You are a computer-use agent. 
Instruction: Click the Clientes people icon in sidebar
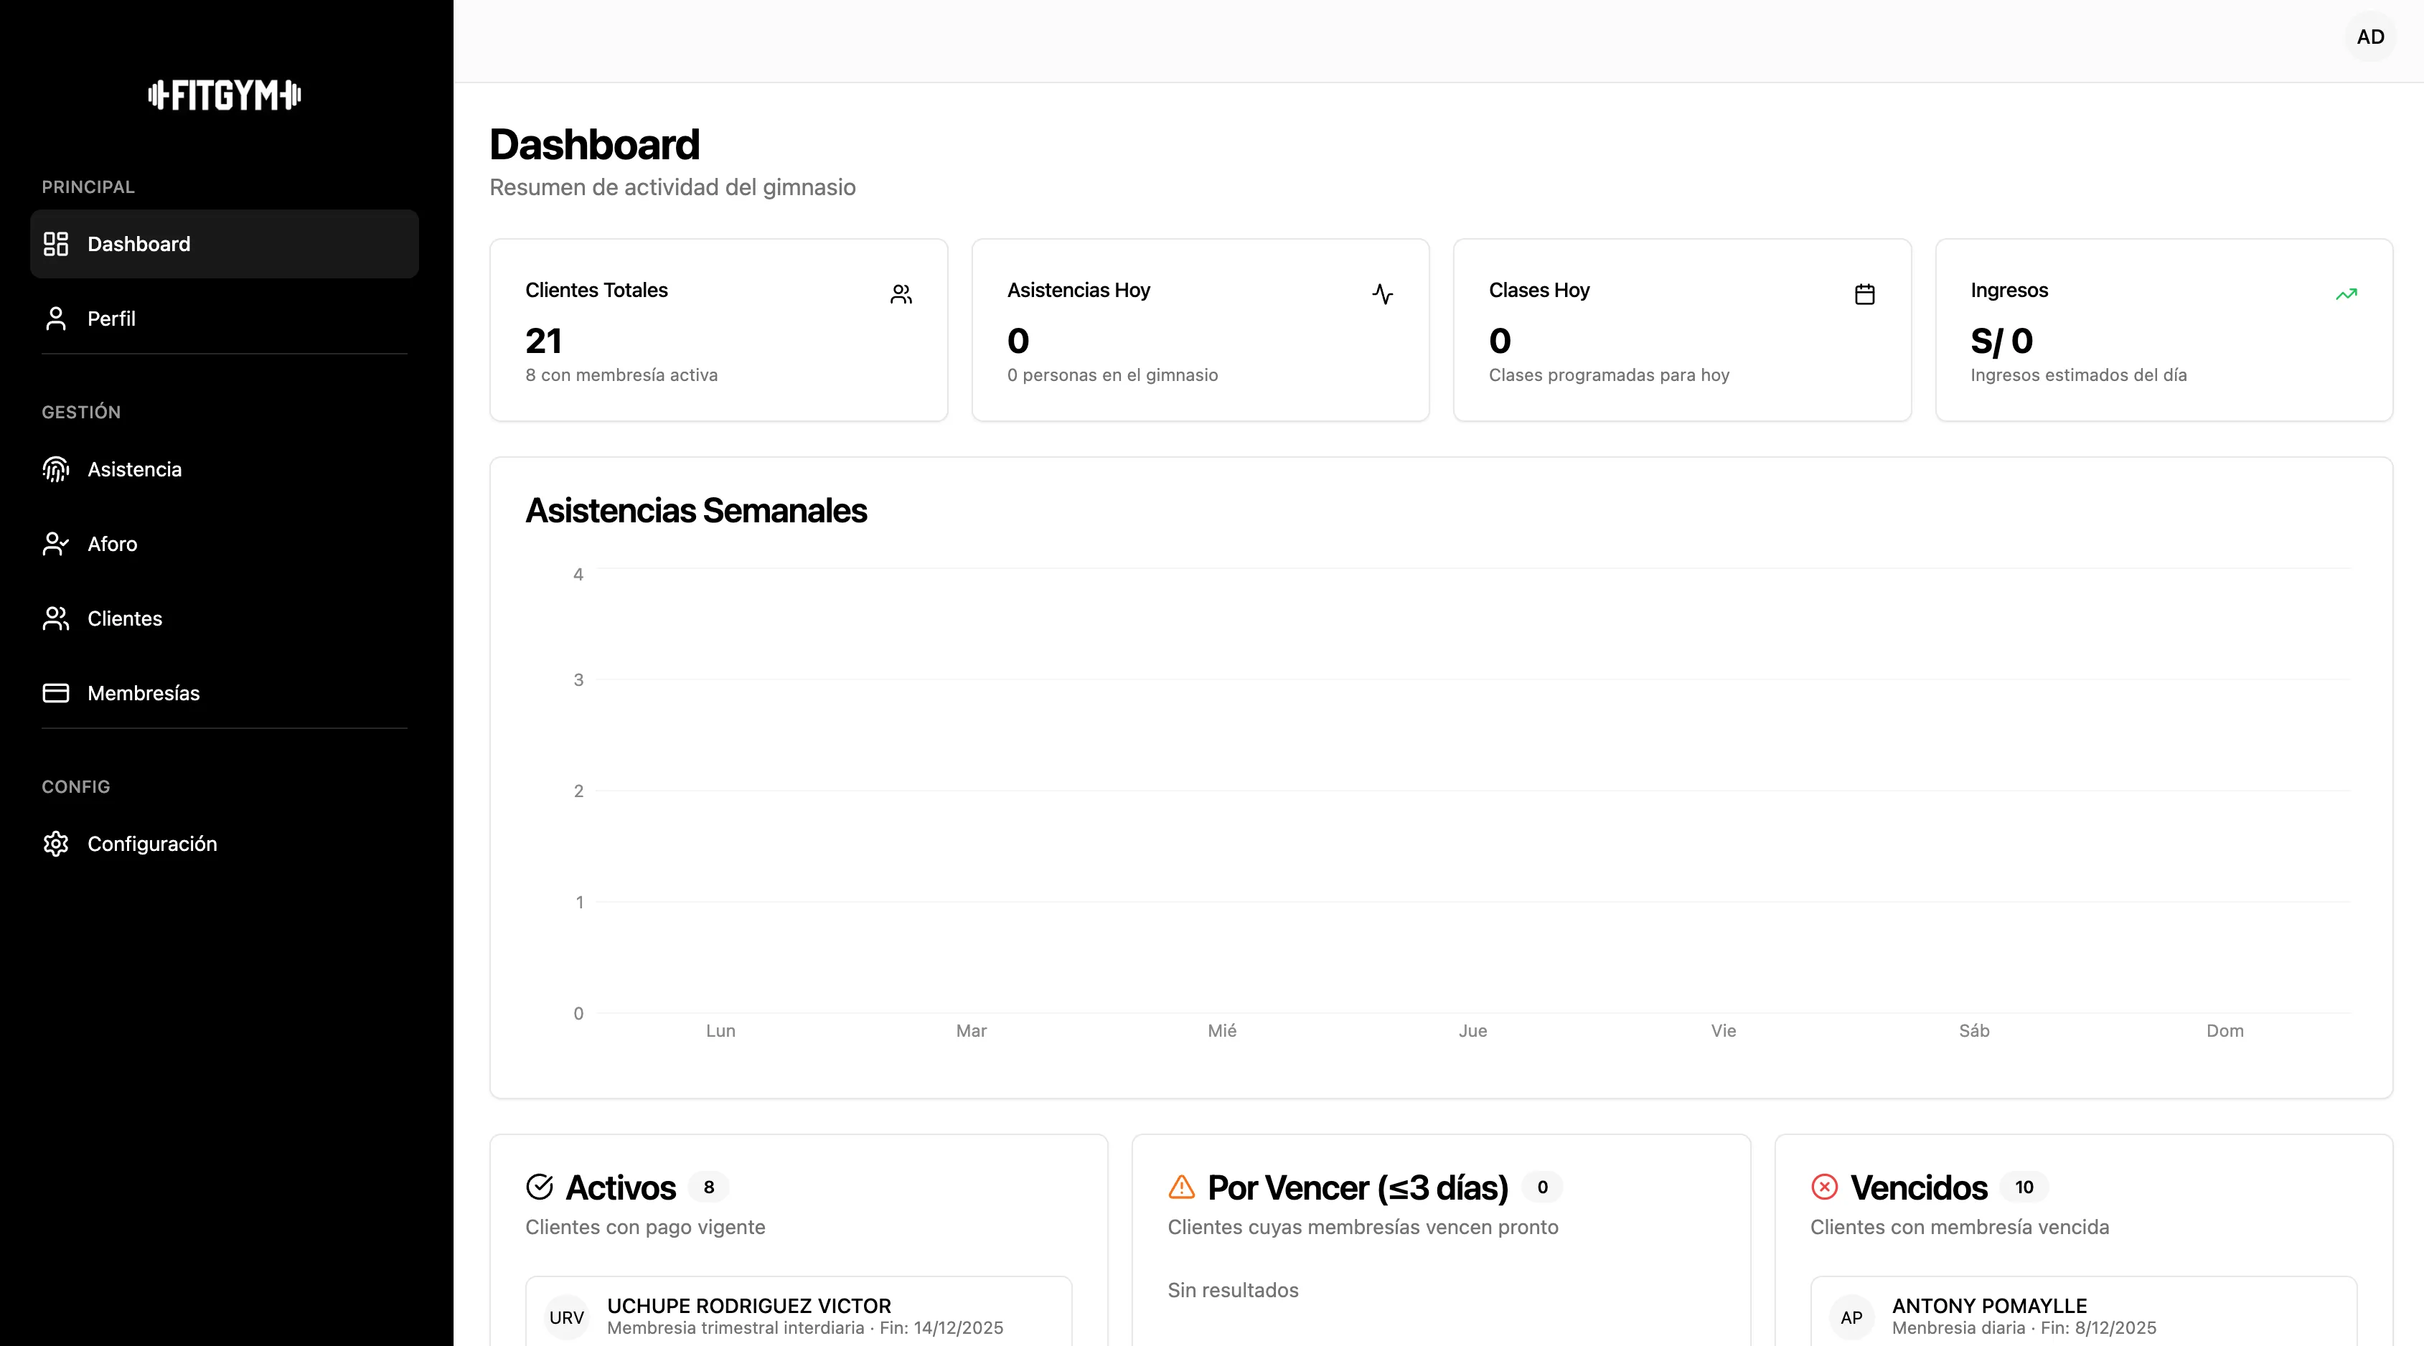(x=55, y=618)
